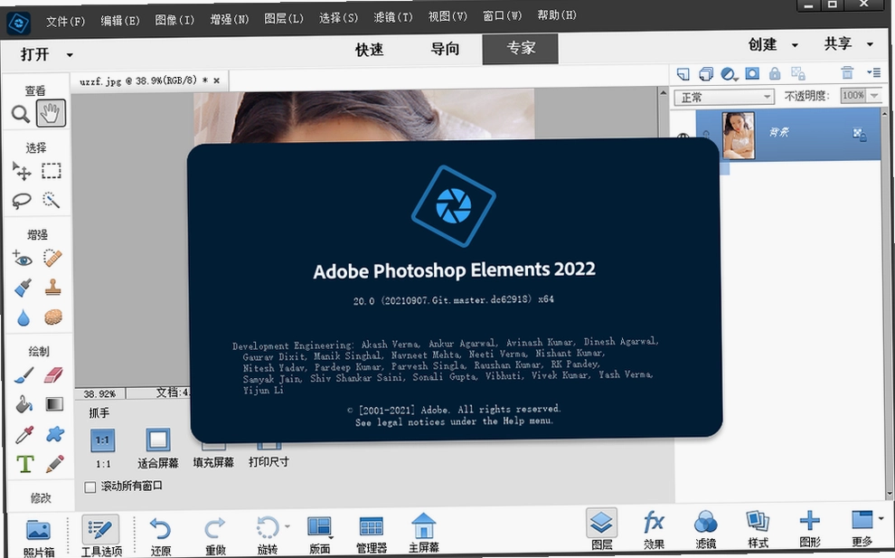895x558 pixels.
Task: Create a new group icon
Action: 706,74
